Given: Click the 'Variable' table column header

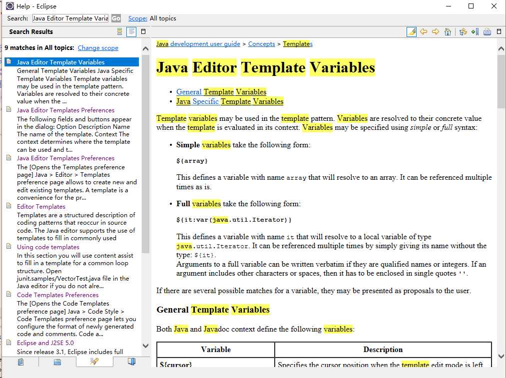Looking at the screenshot, I should [x=216, y=350].
